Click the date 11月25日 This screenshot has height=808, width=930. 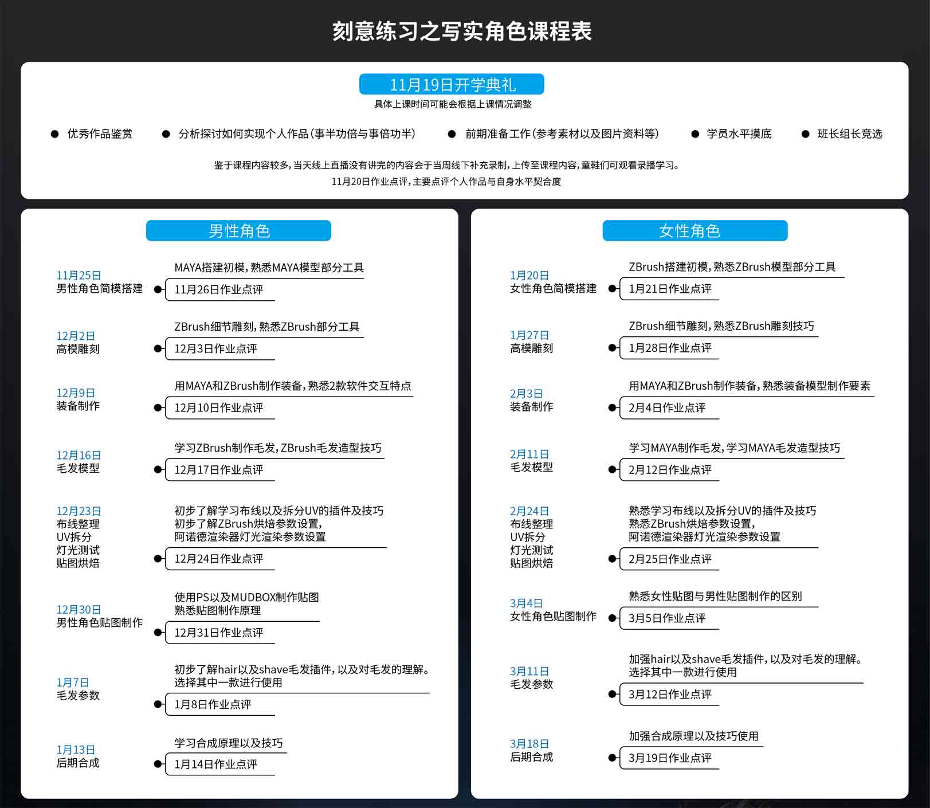(79, 275)
